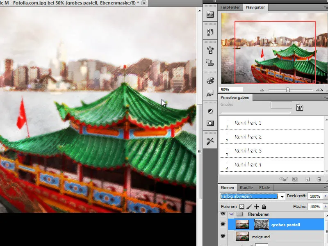The height and width of the screenshot is (246, 328).
Task: Collapse the filterebenen layer group
Action: pos(232,214)
